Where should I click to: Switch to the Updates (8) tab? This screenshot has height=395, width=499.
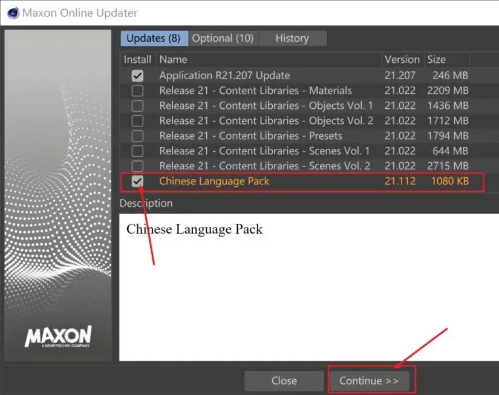[x=154, y=38]
